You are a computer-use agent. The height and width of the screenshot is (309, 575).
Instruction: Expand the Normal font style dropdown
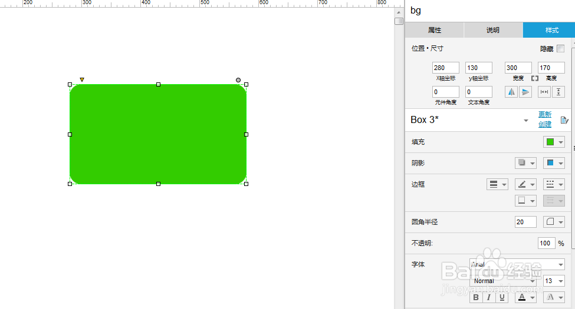click(533, 281)
